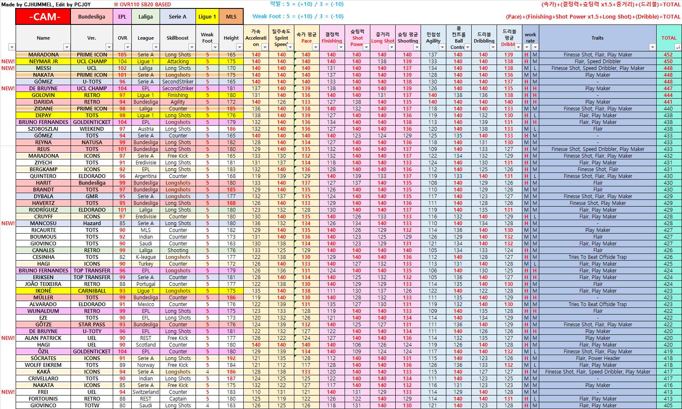Viewport: 682px width, 409px height.
Task: Select the MESSI name cell
Action: point(43,68)
